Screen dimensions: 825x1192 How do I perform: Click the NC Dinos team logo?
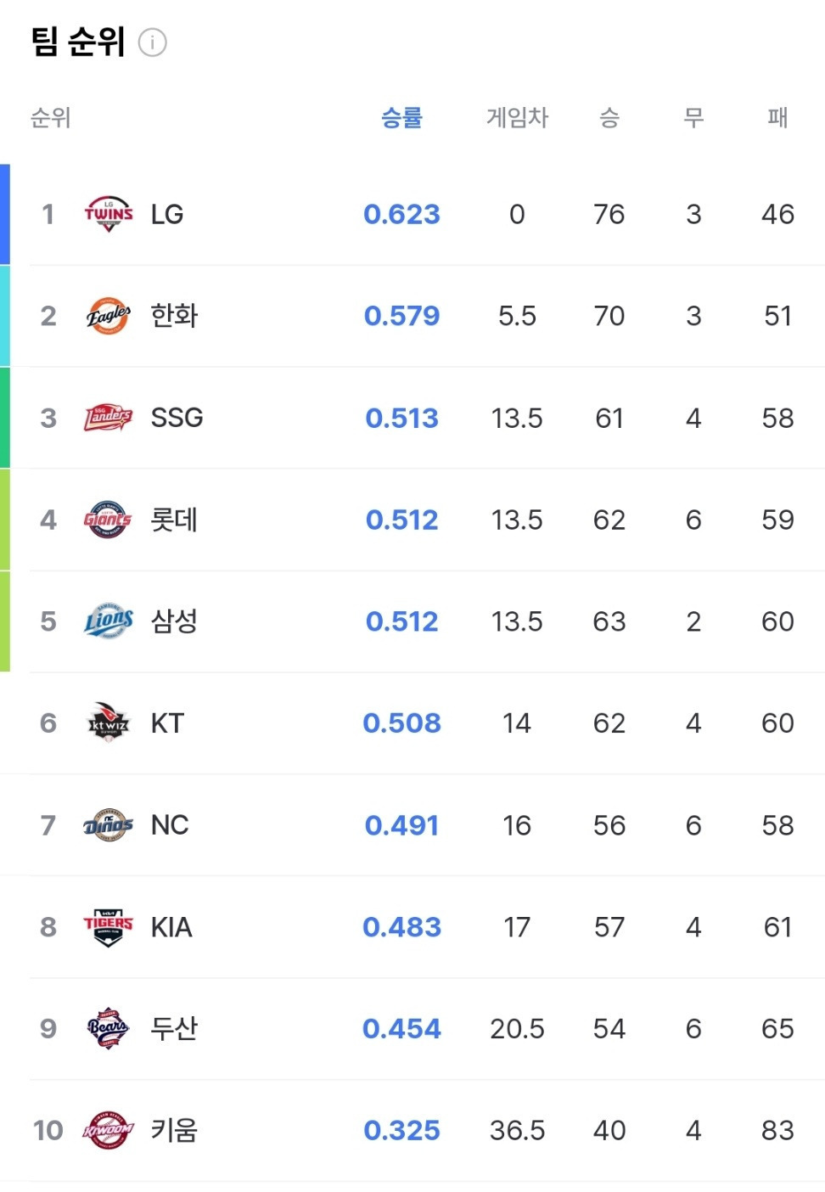point(109,825)
